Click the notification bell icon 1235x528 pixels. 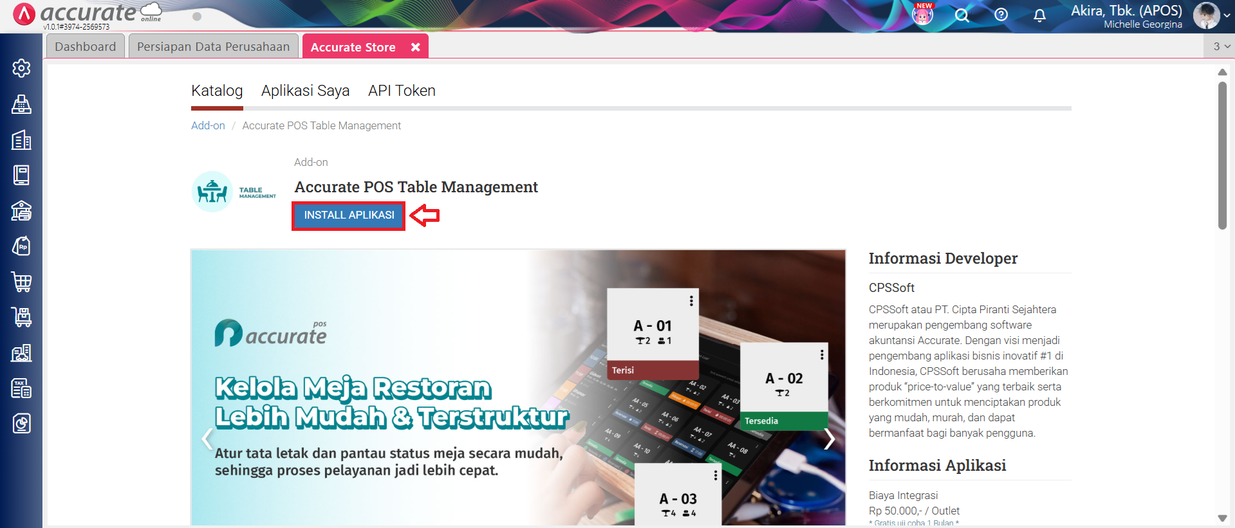coord(1039,15)
